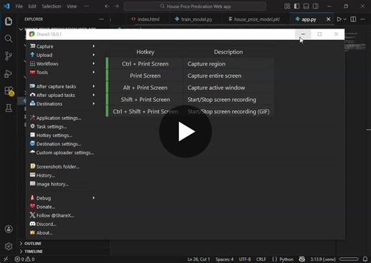Open VS Code Search icon in activity bar

click(x=9, y=38)
